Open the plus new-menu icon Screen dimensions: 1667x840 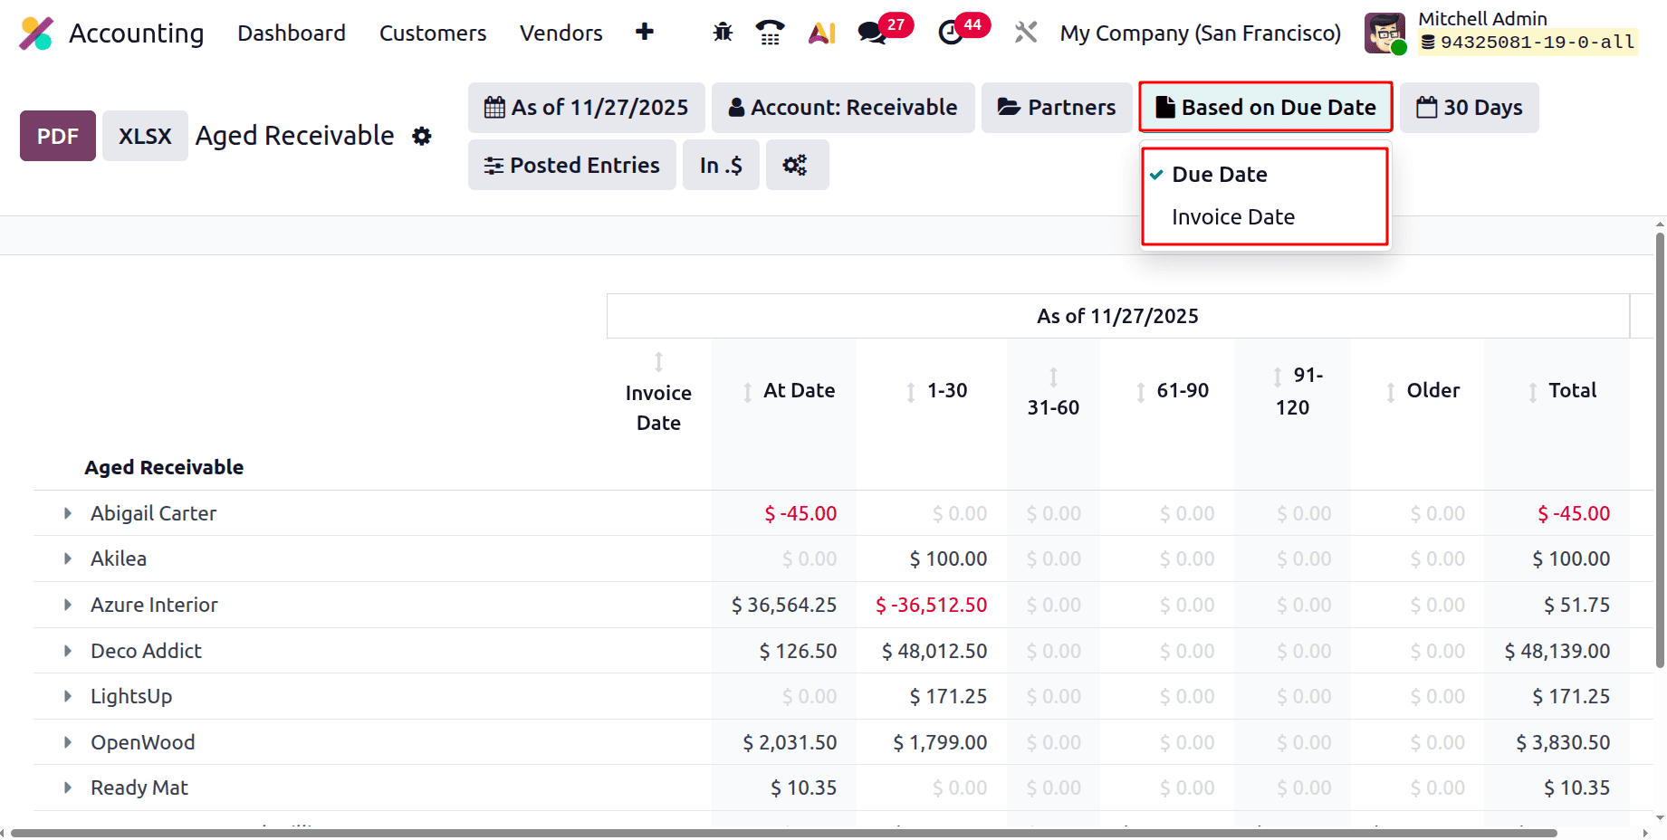tap(645, 33)
